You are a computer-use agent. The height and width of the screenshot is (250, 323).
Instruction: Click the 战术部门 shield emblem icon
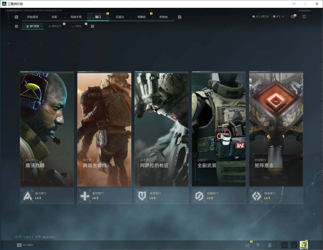tap(142, 196)
